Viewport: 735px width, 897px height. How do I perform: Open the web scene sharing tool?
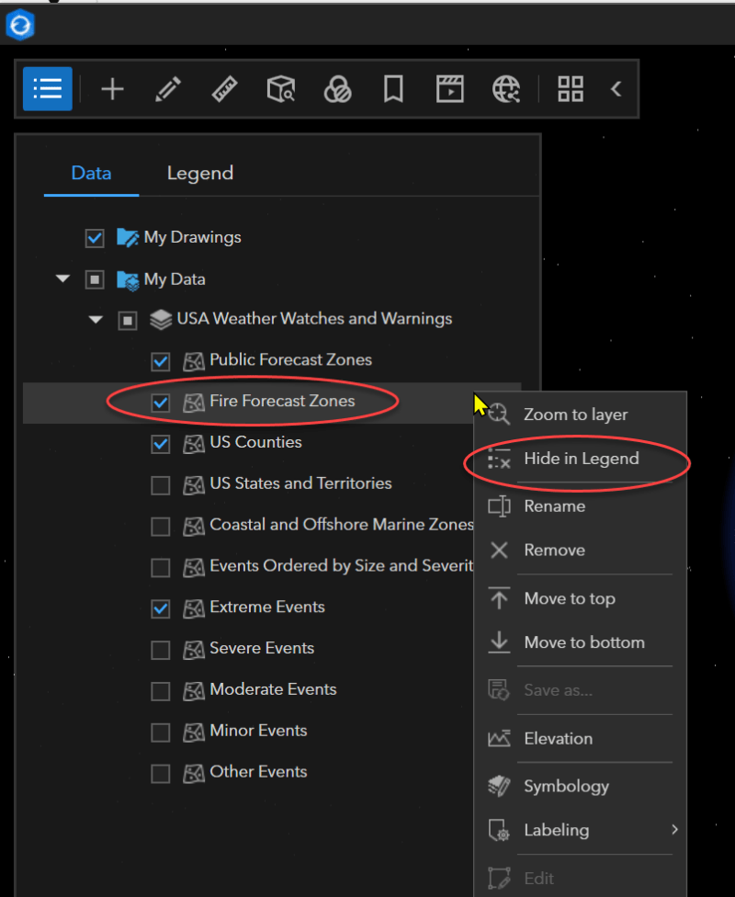point(505,89)
